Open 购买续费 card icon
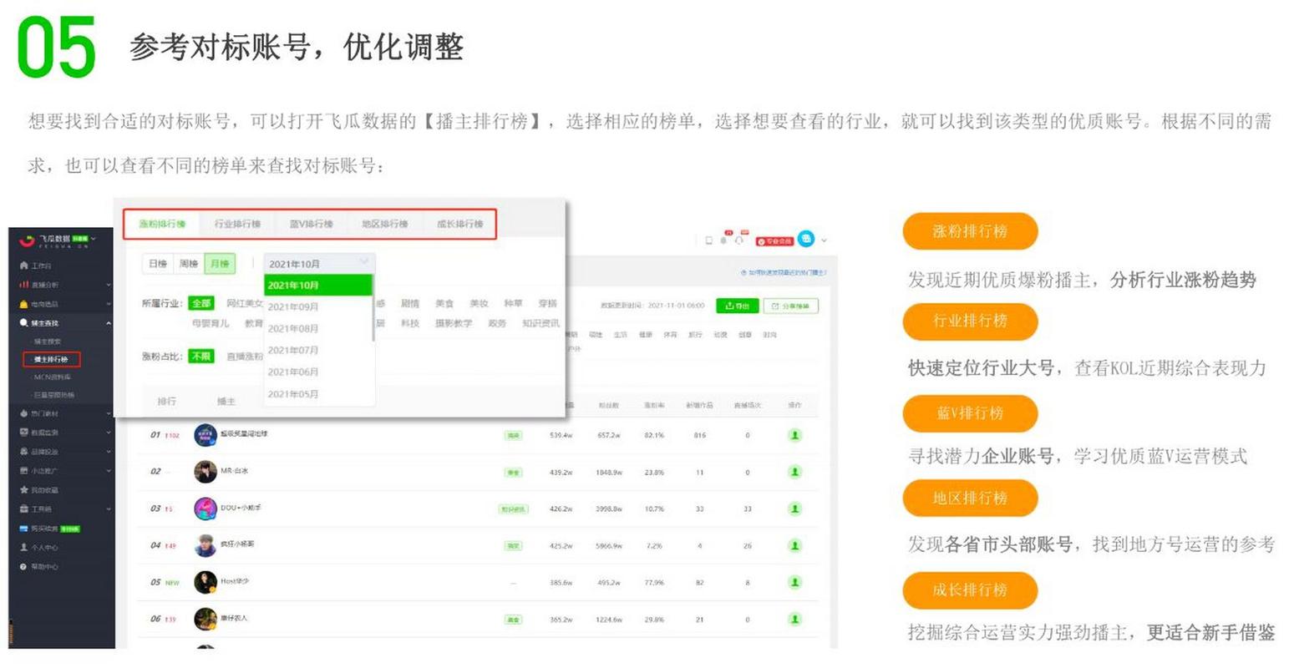Screen dimensions: 1294x668 pos(23,529)
